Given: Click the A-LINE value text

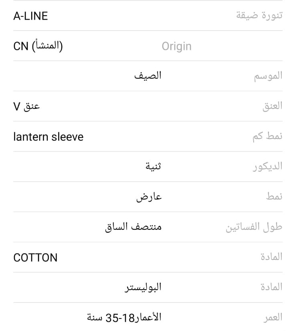Looking at the screenshot, I should pos(30,16).
